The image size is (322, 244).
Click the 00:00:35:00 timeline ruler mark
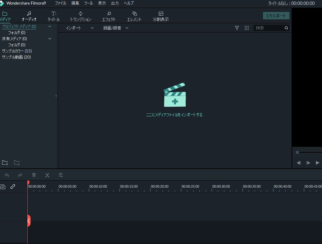click(x=252, y=186)
